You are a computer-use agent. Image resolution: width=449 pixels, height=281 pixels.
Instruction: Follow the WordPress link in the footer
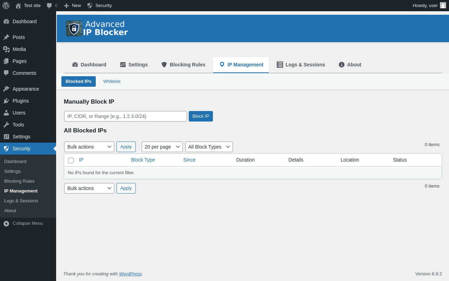130,274
